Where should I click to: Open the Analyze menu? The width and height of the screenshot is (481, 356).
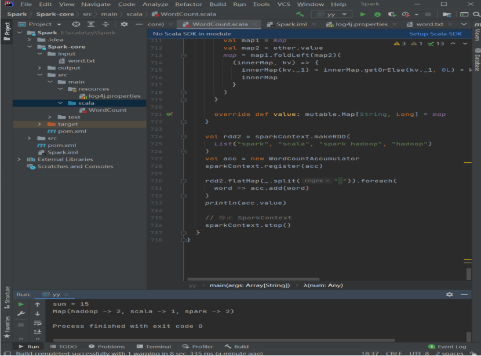(x=155, y=4)
